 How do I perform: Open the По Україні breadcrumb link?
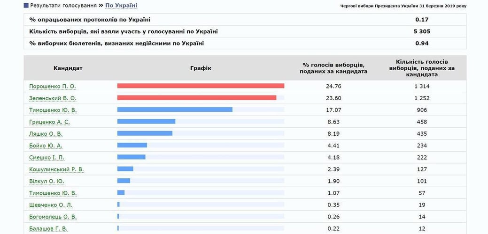coord(121,6)
